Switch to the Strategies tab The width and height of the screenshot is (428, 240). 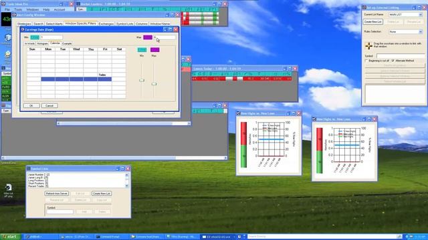pos(24,24)
